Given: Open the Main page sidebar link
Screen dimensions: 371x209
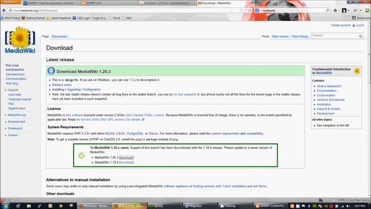Looking at the screenshot, I should coord(12,65).
